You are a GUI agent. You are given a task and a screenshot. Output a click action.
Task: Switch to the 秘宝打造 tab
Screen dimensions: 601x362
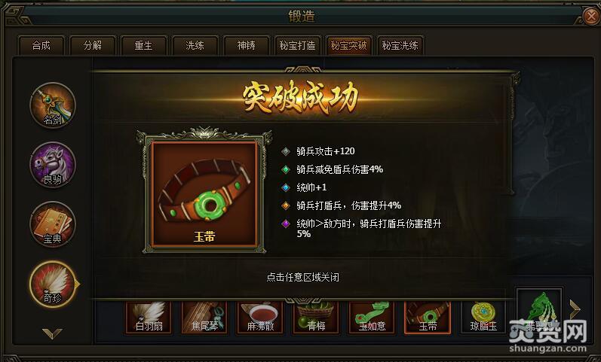pos(297,46)
